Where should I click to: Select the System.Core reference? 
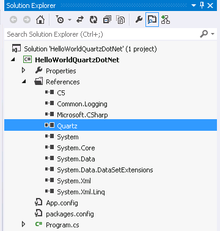[76, 148]
